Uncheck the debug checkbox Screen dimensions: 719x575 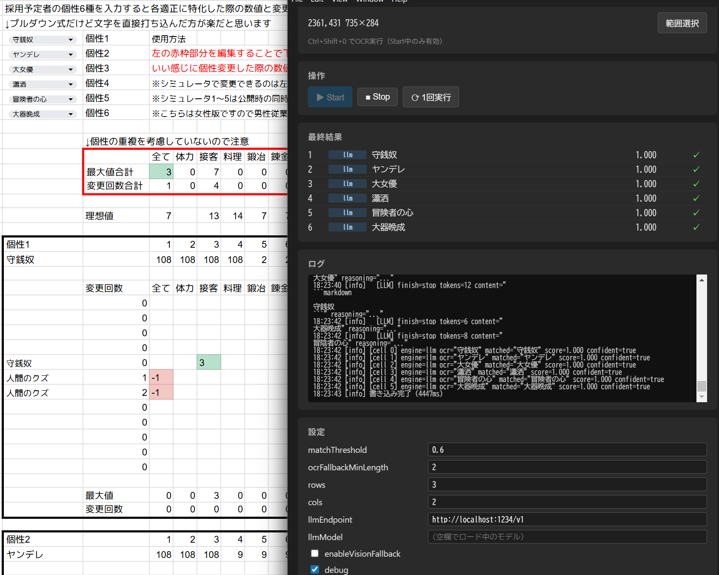coord(315,569)
